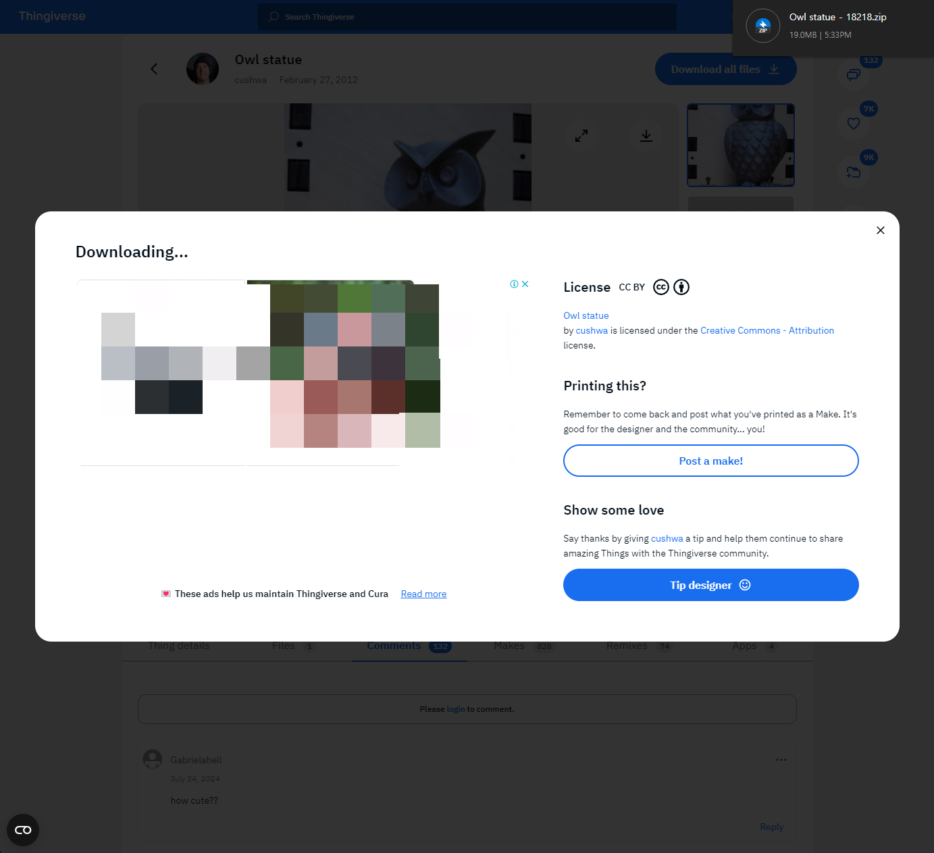The height and width of the screenshot is (853, 934).
Task: Click the login link to comment
Action: (x=456, y=709)
